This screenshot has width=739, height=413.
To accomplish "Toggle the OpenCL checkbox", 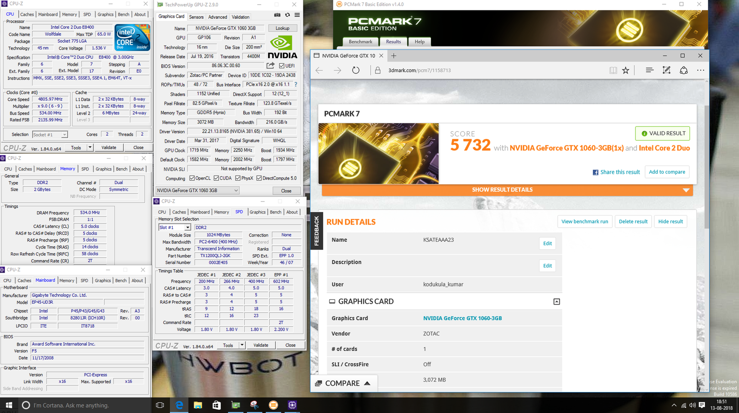I will point(192,178).
